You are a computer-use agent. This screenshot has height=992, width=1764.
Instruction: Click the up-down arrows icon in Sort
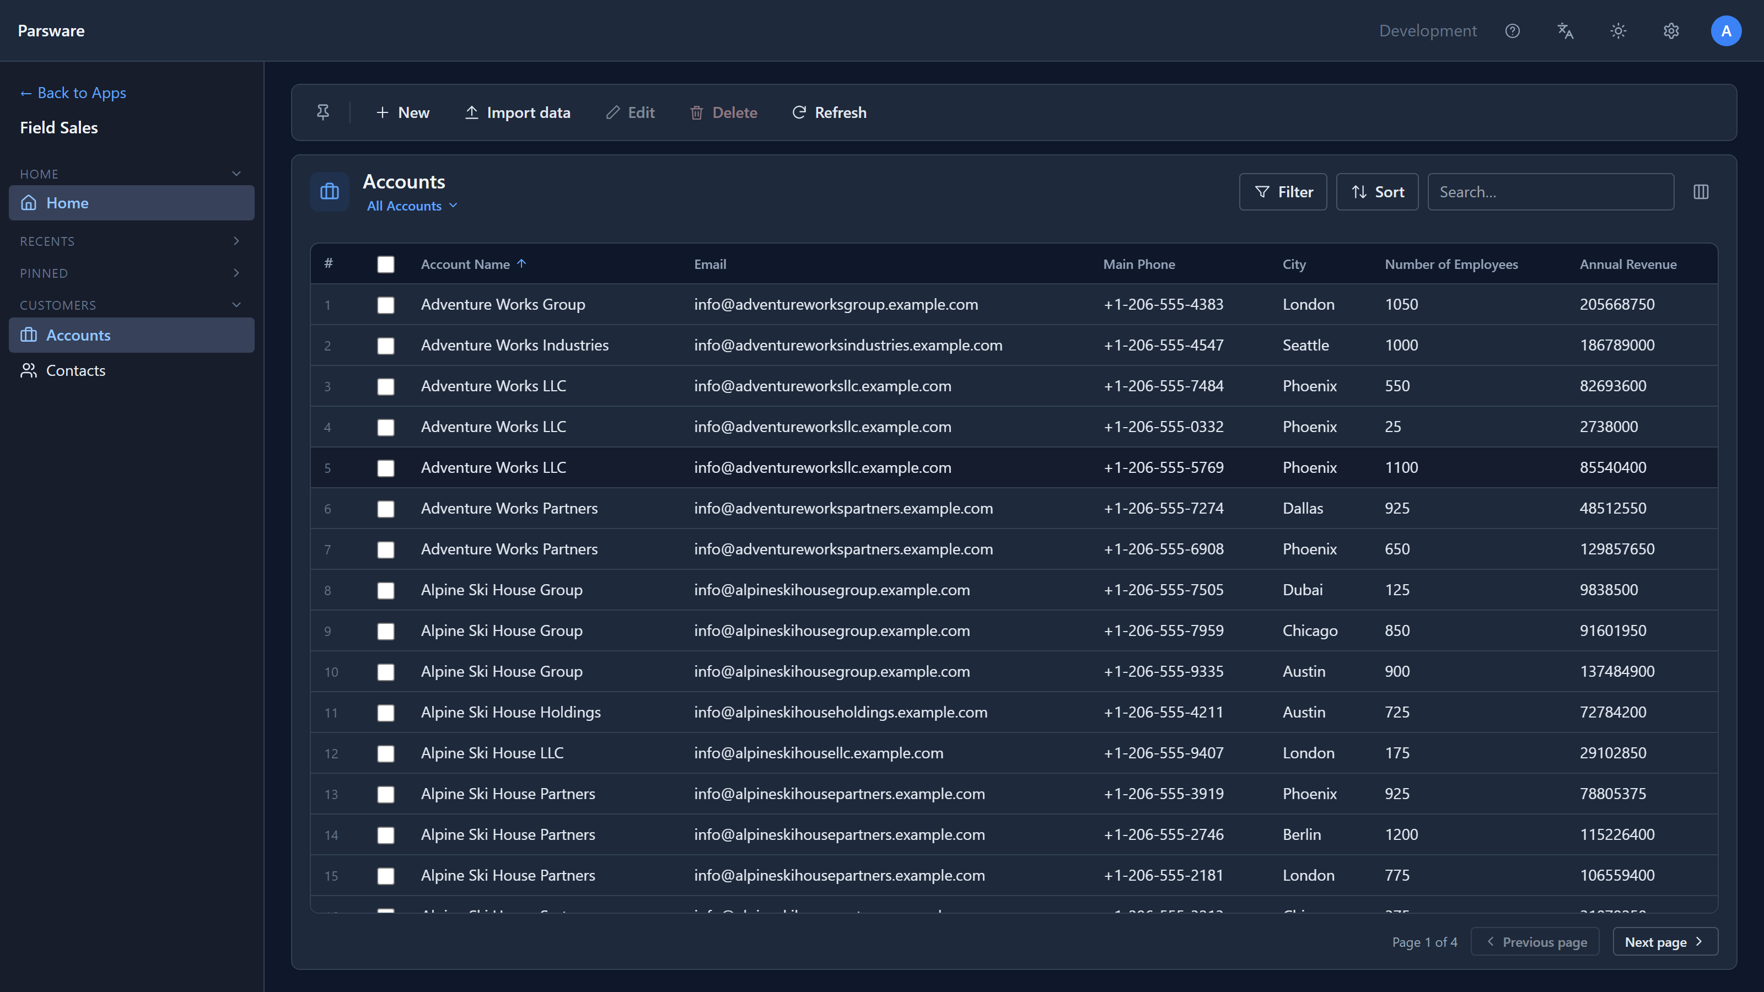point(1359,192)
